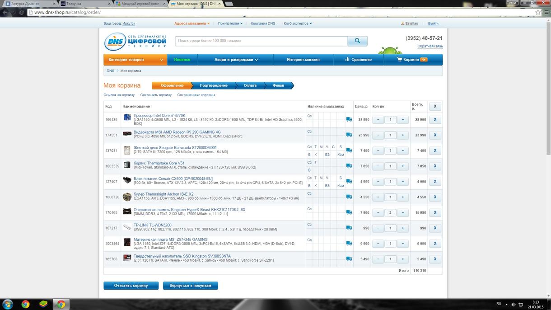The width and height of the screenshot is (551, 310).
Task: Open Блок питания Corsair CX600 product link
Action: [173, 178]
